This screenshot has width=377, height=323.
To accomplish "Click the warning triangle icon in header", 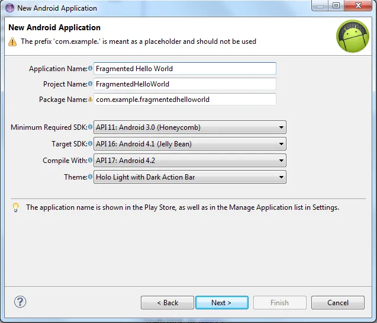I will 12,41.
